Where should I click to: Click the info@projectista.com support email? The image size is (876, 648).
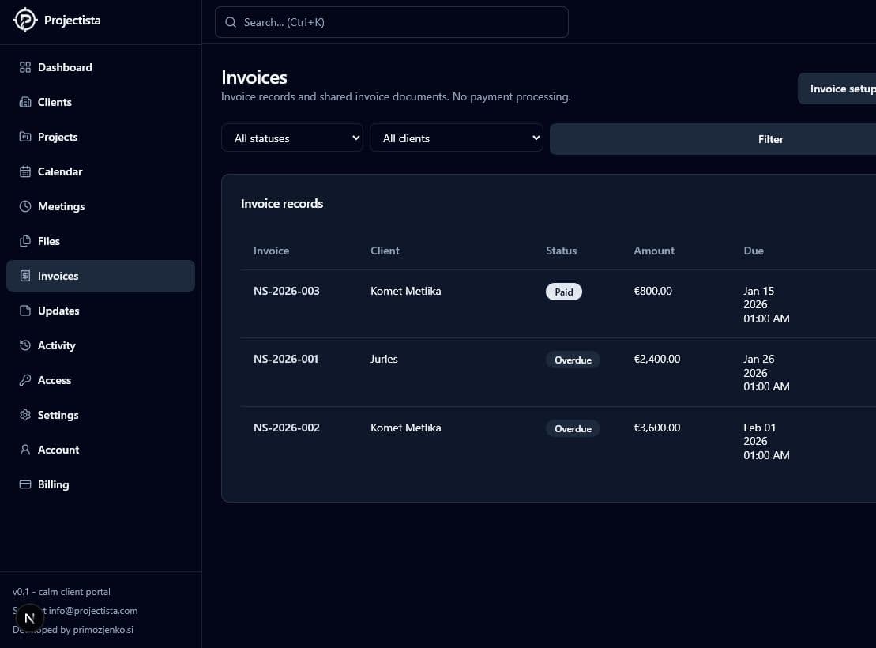92,611
